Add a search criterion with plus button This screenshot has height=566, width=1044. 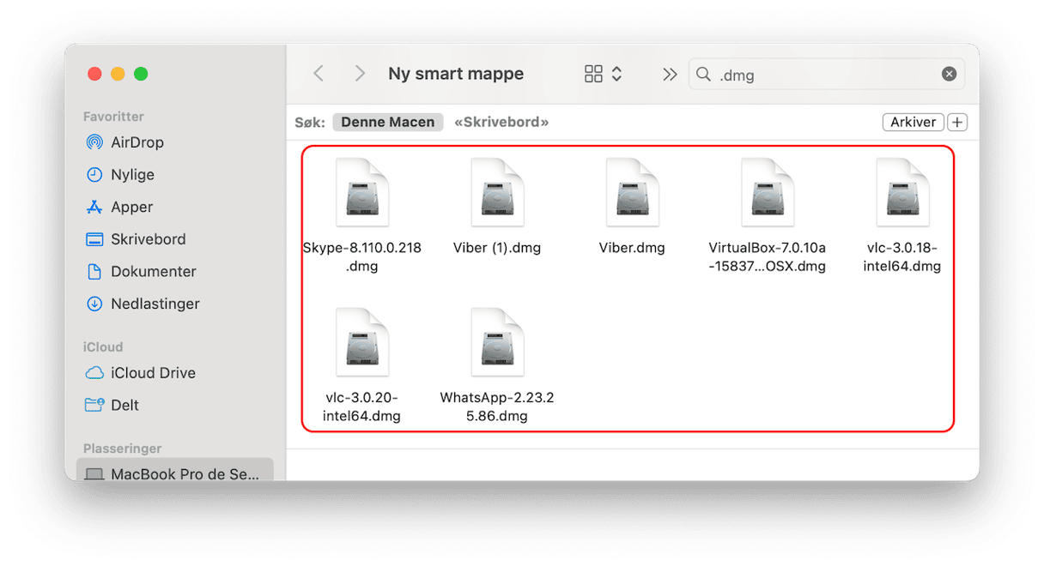coord(957,122)
